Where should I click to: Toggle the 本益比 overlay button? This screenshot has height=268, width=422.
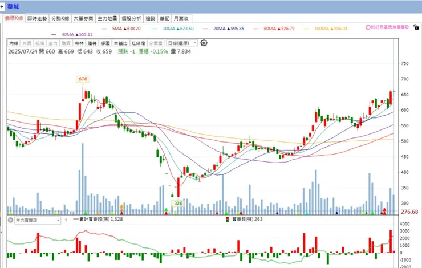pyautogui.click(x=120, y=43)
